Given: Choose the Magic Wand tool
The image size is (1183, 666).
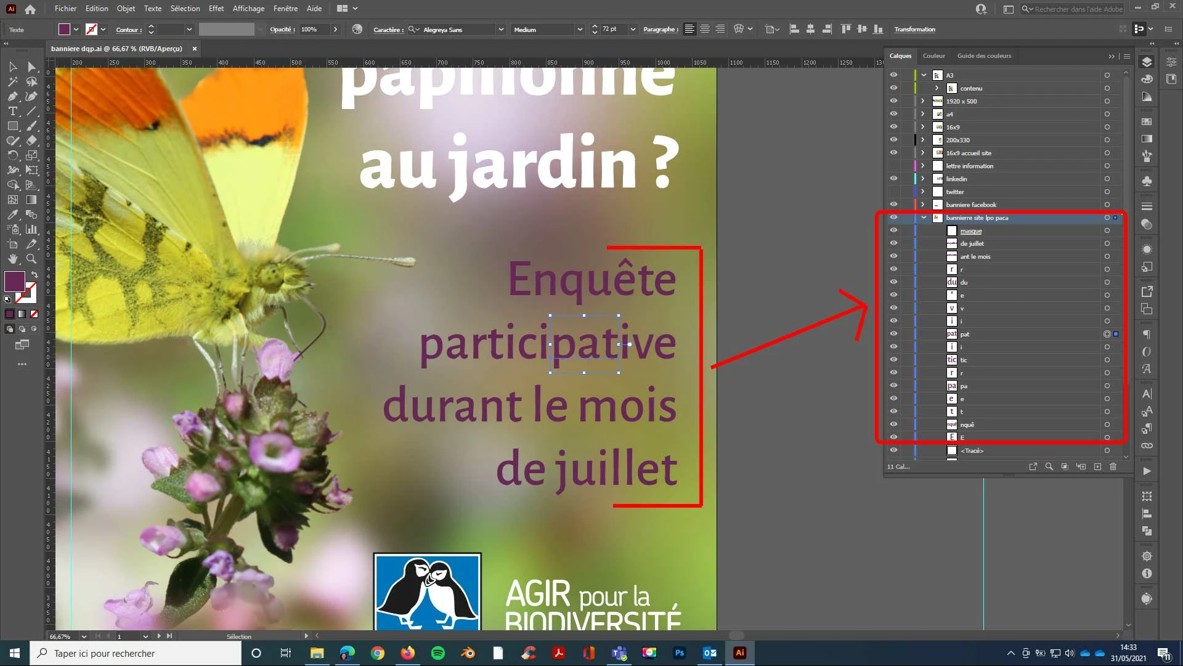Looking at the screenshot, I should click(x=12, y=81).
